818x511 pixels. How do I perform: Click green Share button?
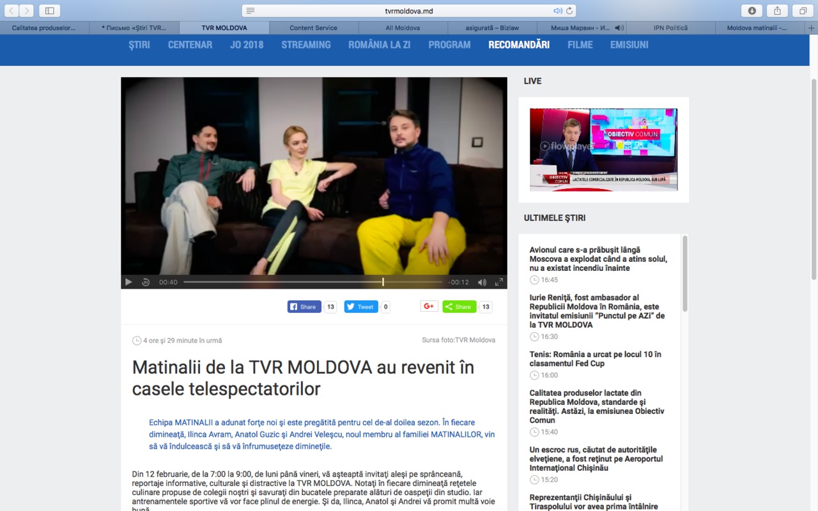(459, 307)
